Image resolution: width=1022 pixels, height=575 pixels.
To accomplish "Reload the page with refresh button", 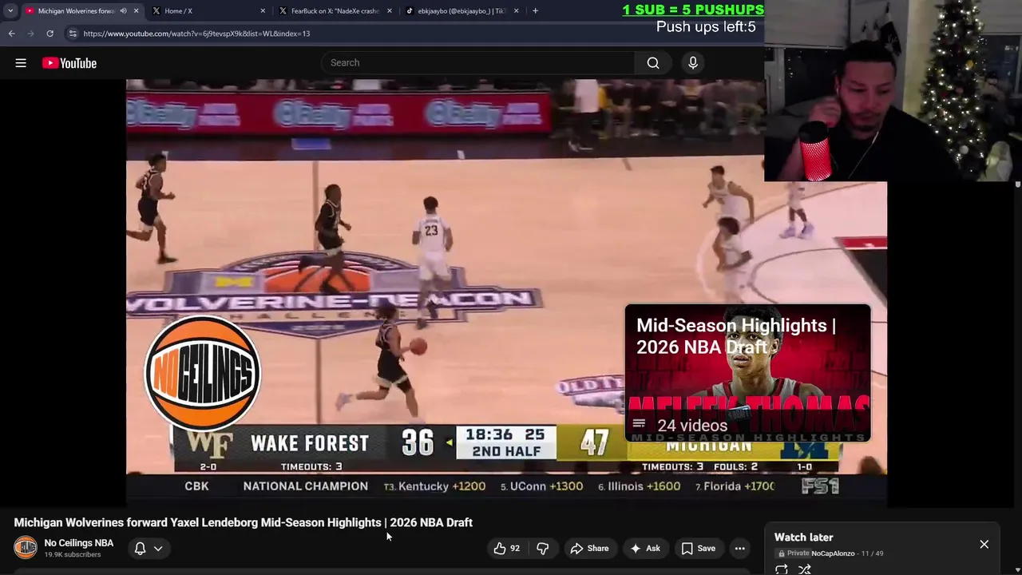I will (x=50, y=34).
